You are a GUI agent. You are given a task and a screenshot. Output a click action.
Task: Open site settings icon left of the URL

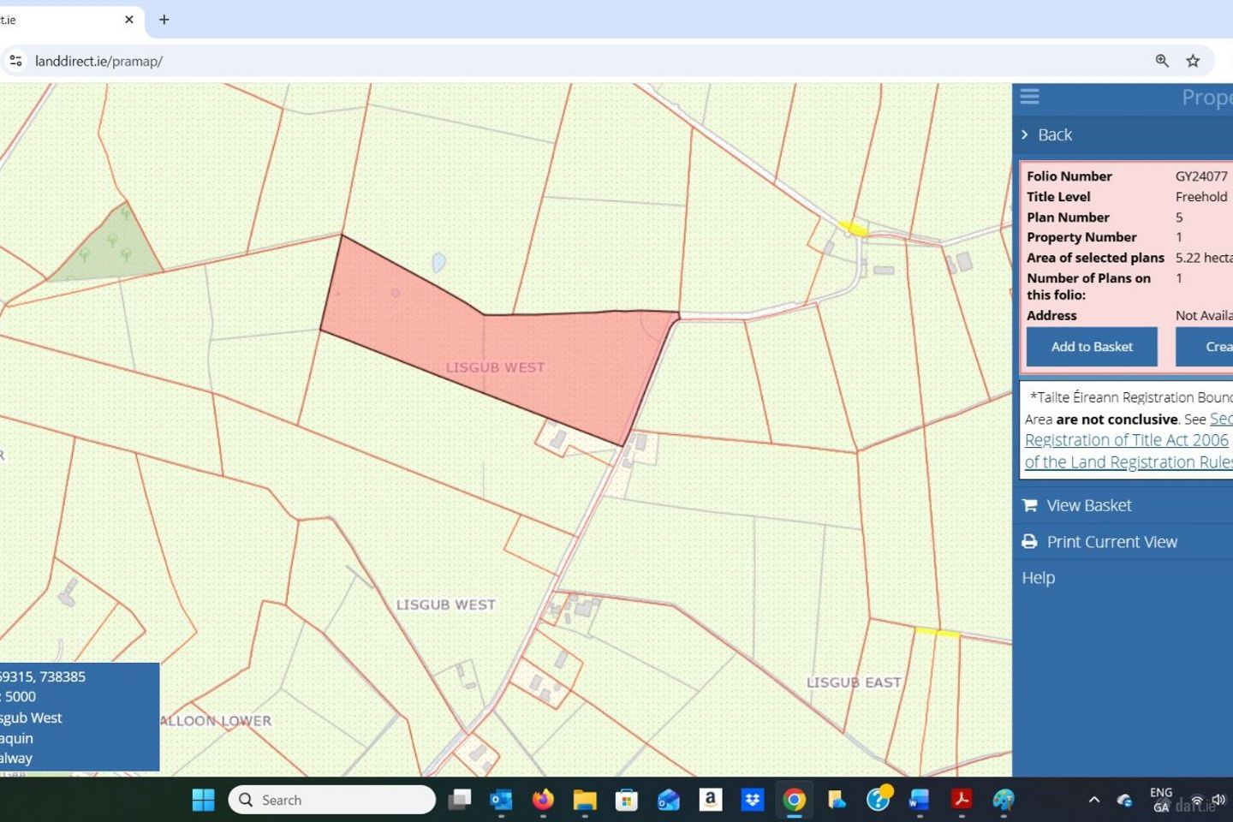coord(15,61)
